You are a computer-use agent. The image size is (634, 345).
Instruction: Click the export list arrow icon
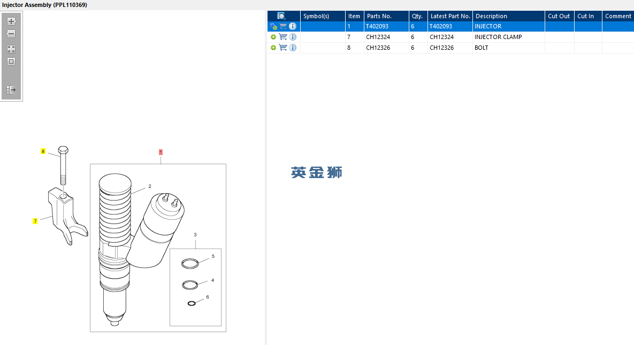click(11, 90)
